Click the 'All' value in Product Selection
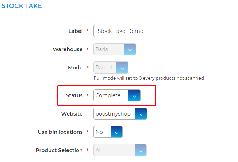This screenshot has height=162, width=238. pos(99,150)
